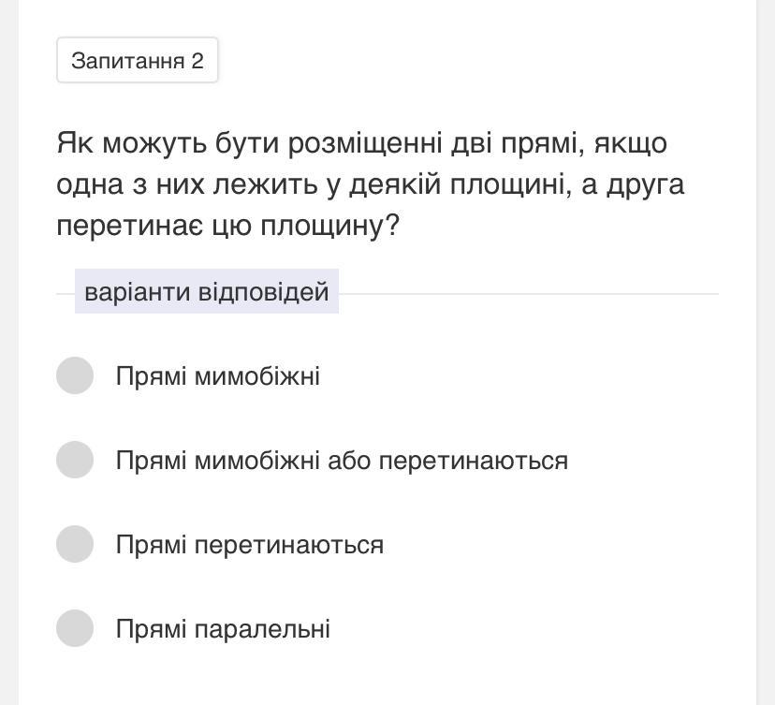This screenshot has width=775, height=705.
Task: Click the answer label text "Прямі мимобіжні"
Action: pos(217,376)
